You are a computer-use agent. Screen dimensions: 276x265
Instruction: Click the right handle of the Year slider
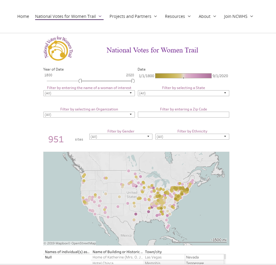pyautogui.click(x=133, y=81)
